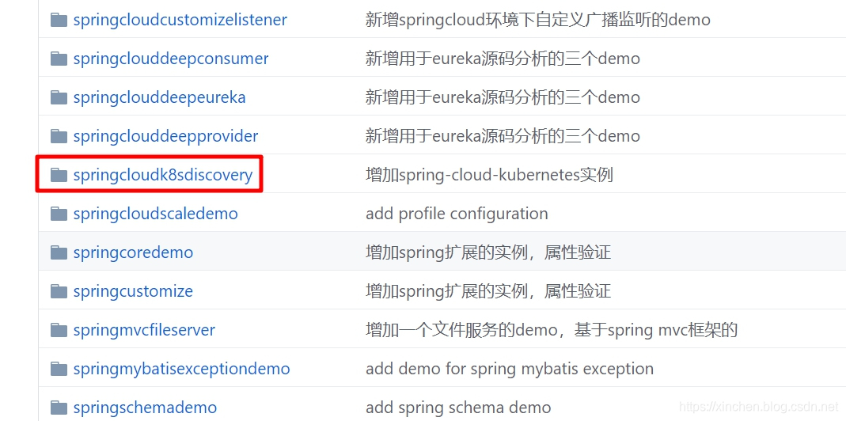The width and height of the screenshot is (846, 421).
Task: Open the springschemademo folder link
Action: [145, 408]
